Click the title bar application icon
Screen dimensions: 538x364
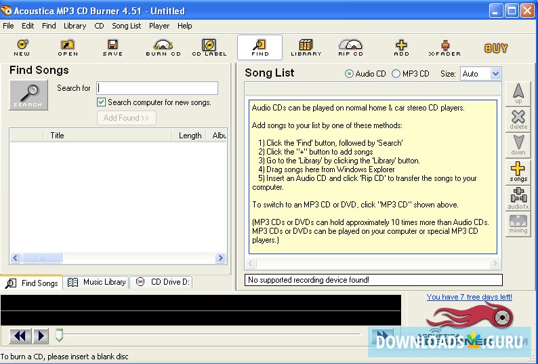(x=6, y=10)
